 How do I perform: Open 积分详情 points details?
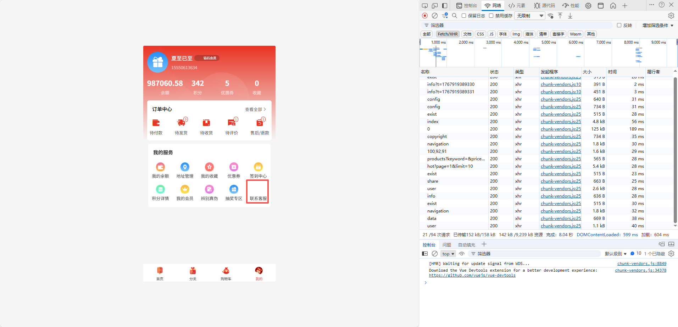click(x=161, y=193)
